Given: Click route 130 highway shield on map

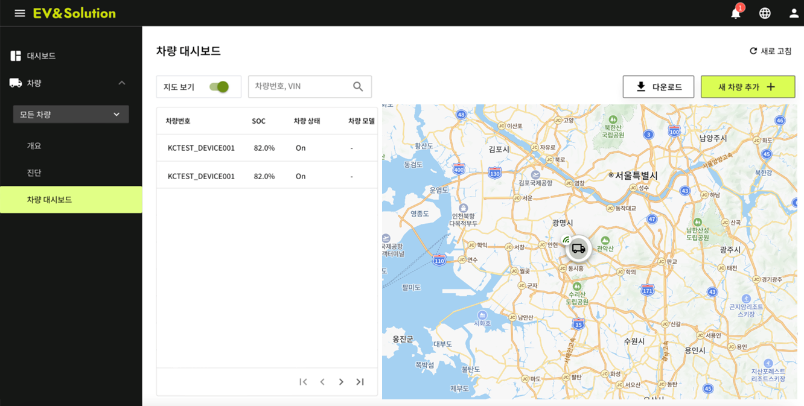Looking at the screenshot, I should (x=495, y=173).
